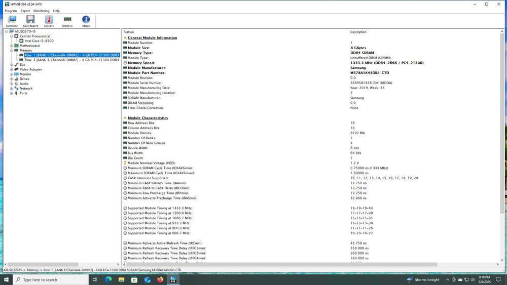Open File Explorer from taskbar
507x285 pixels.
tap(121, 279)
